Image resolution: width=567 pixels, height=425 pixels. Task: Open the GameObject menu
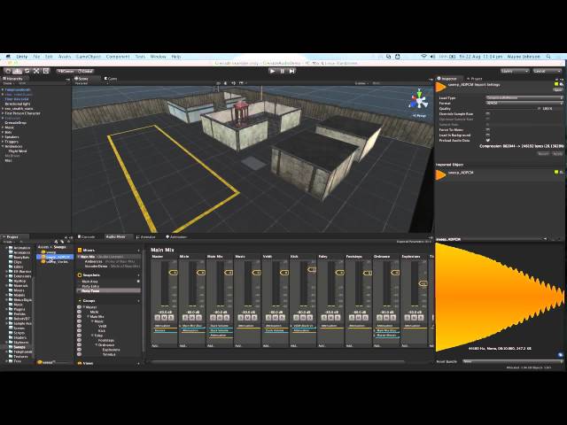tap(89, 57)
